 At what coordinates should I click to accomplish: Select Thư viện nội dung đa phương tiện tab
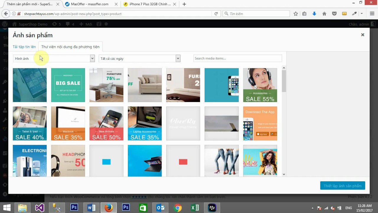pos(70,47)
